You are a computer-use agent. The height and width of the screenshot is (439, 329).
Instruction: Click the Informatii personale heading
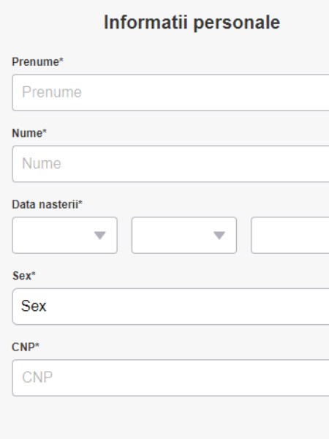point(192,23)
